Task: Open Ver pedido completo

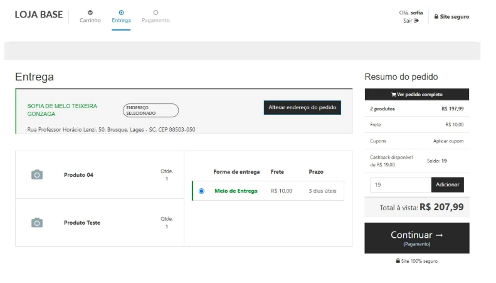Action: point(416,94)
